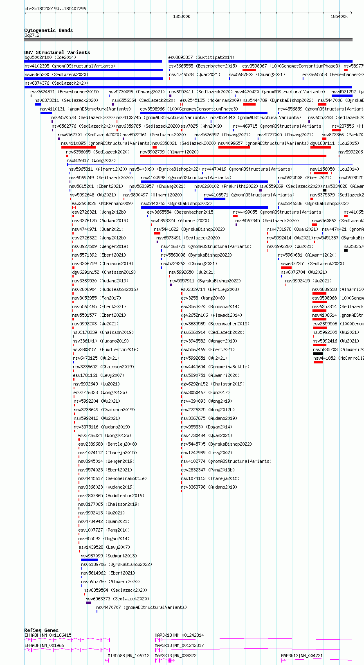Click the blue bar of dgv5002n100 (Coe2014)
Image resolution: width=364 pixels, height=665 pixels.
click(x=93, y=61)
